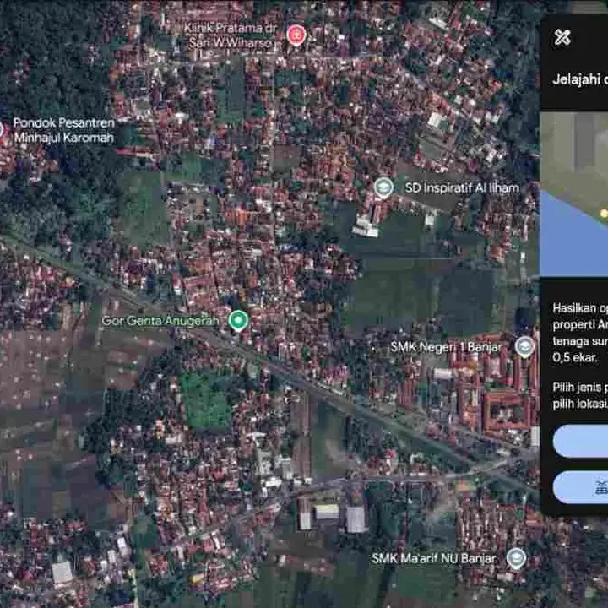Viewport: 608px width, 608px height.
Task: Open the Gor Genta Anugerah green pin
Action: [x=238, y=321]
